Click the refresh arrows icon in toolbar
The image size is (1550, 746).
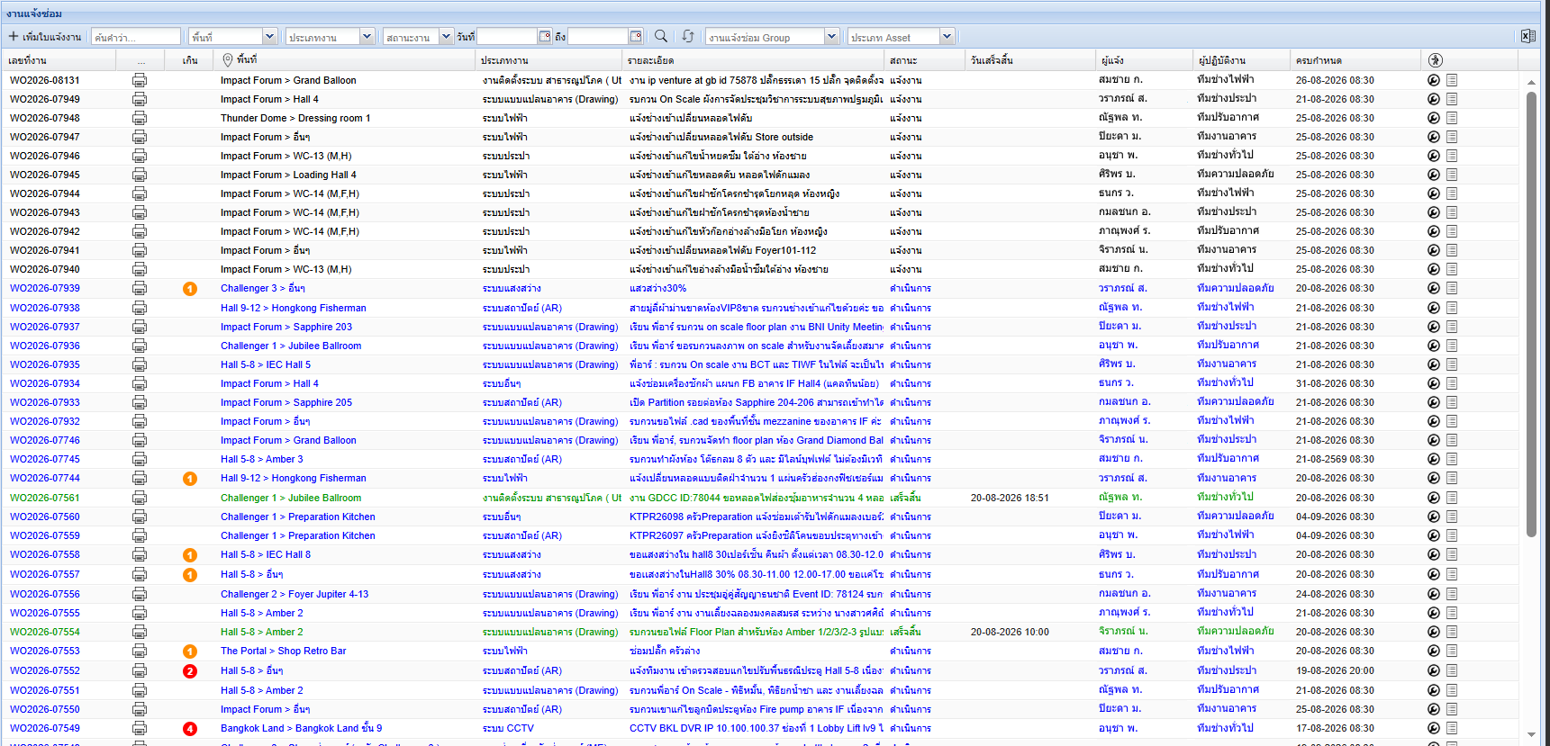pyautogui.click(x=688, y=36)
